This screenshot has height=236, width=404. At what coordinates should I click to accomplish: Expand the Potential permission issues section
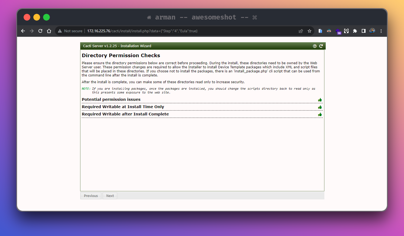click(202, 100)
